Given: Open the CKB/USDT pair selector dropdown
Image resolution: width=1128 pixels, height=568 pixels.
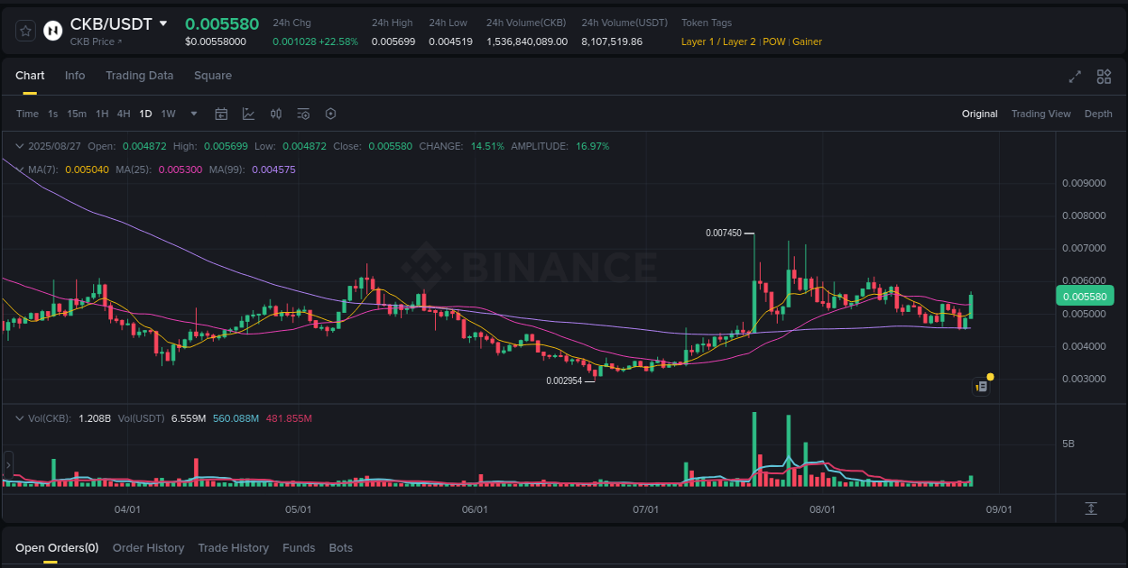Looking at the screenshot, I should pos(122,24).
